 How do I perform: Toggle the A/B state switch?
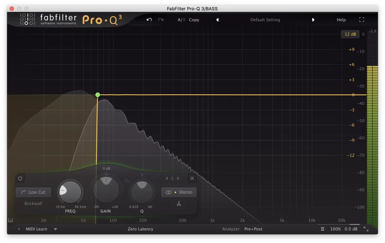click(181, 20)
